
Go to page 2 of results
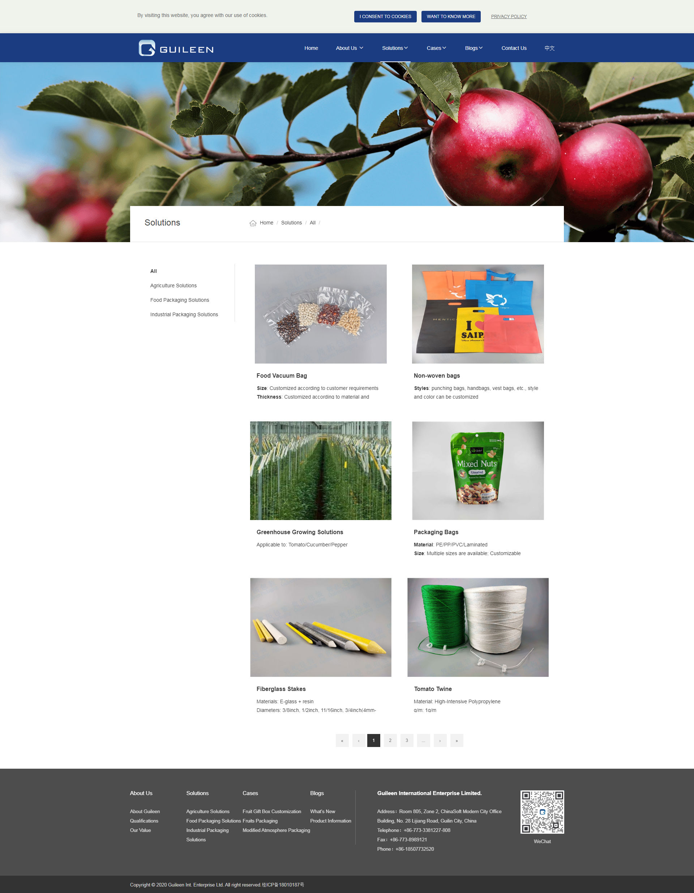point(390,740)
